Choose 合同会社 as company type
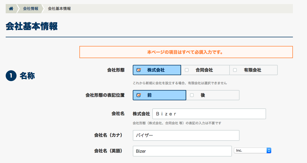 click(205, 70)
